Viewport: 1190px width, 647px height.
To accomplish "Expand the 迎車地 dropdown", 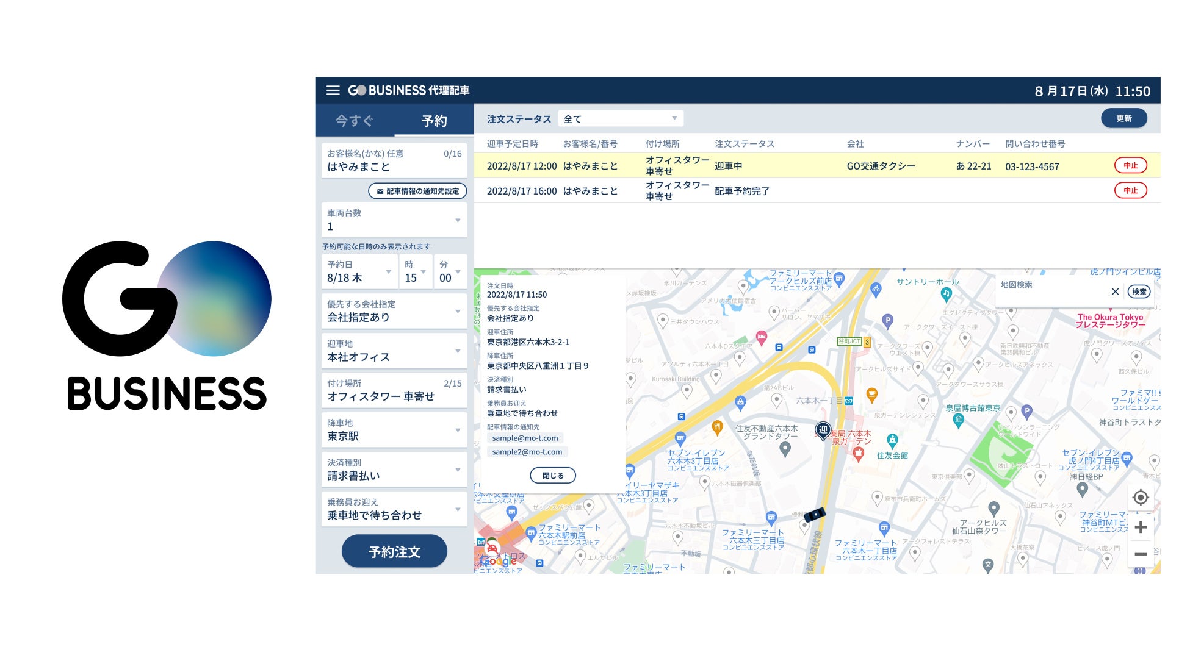I will [x=394, y=351].
